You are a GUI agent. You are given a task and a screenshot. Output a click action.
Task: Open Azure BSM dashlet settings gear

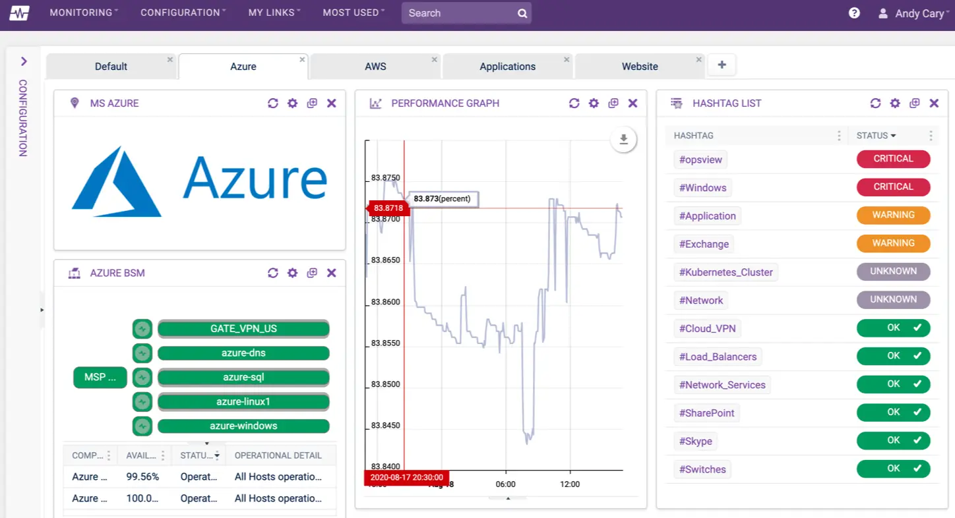[x=293, y=273]
